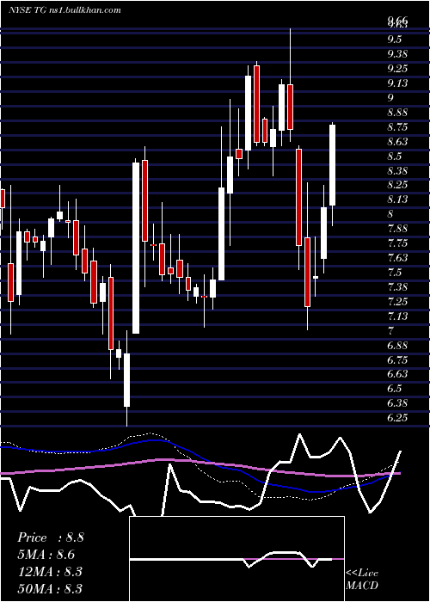
Task: Click the '<<Live MACD' label
Action: coord(362,579)
